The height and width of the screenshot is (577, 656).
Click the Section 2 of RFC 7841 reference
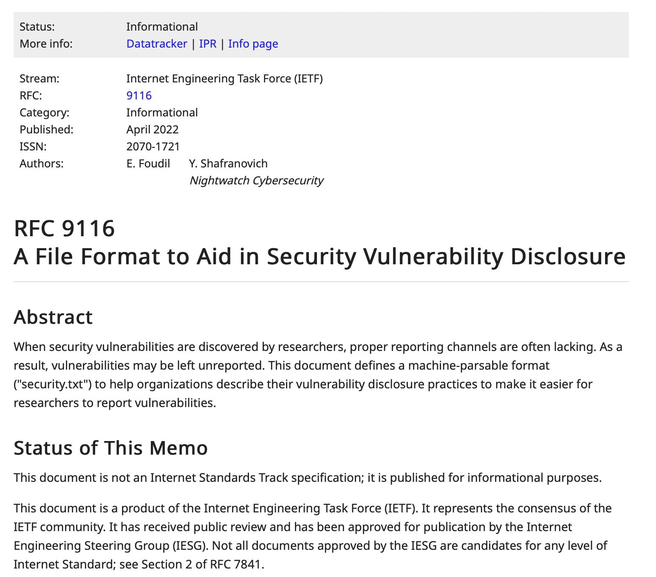click(x=203, y=564)
